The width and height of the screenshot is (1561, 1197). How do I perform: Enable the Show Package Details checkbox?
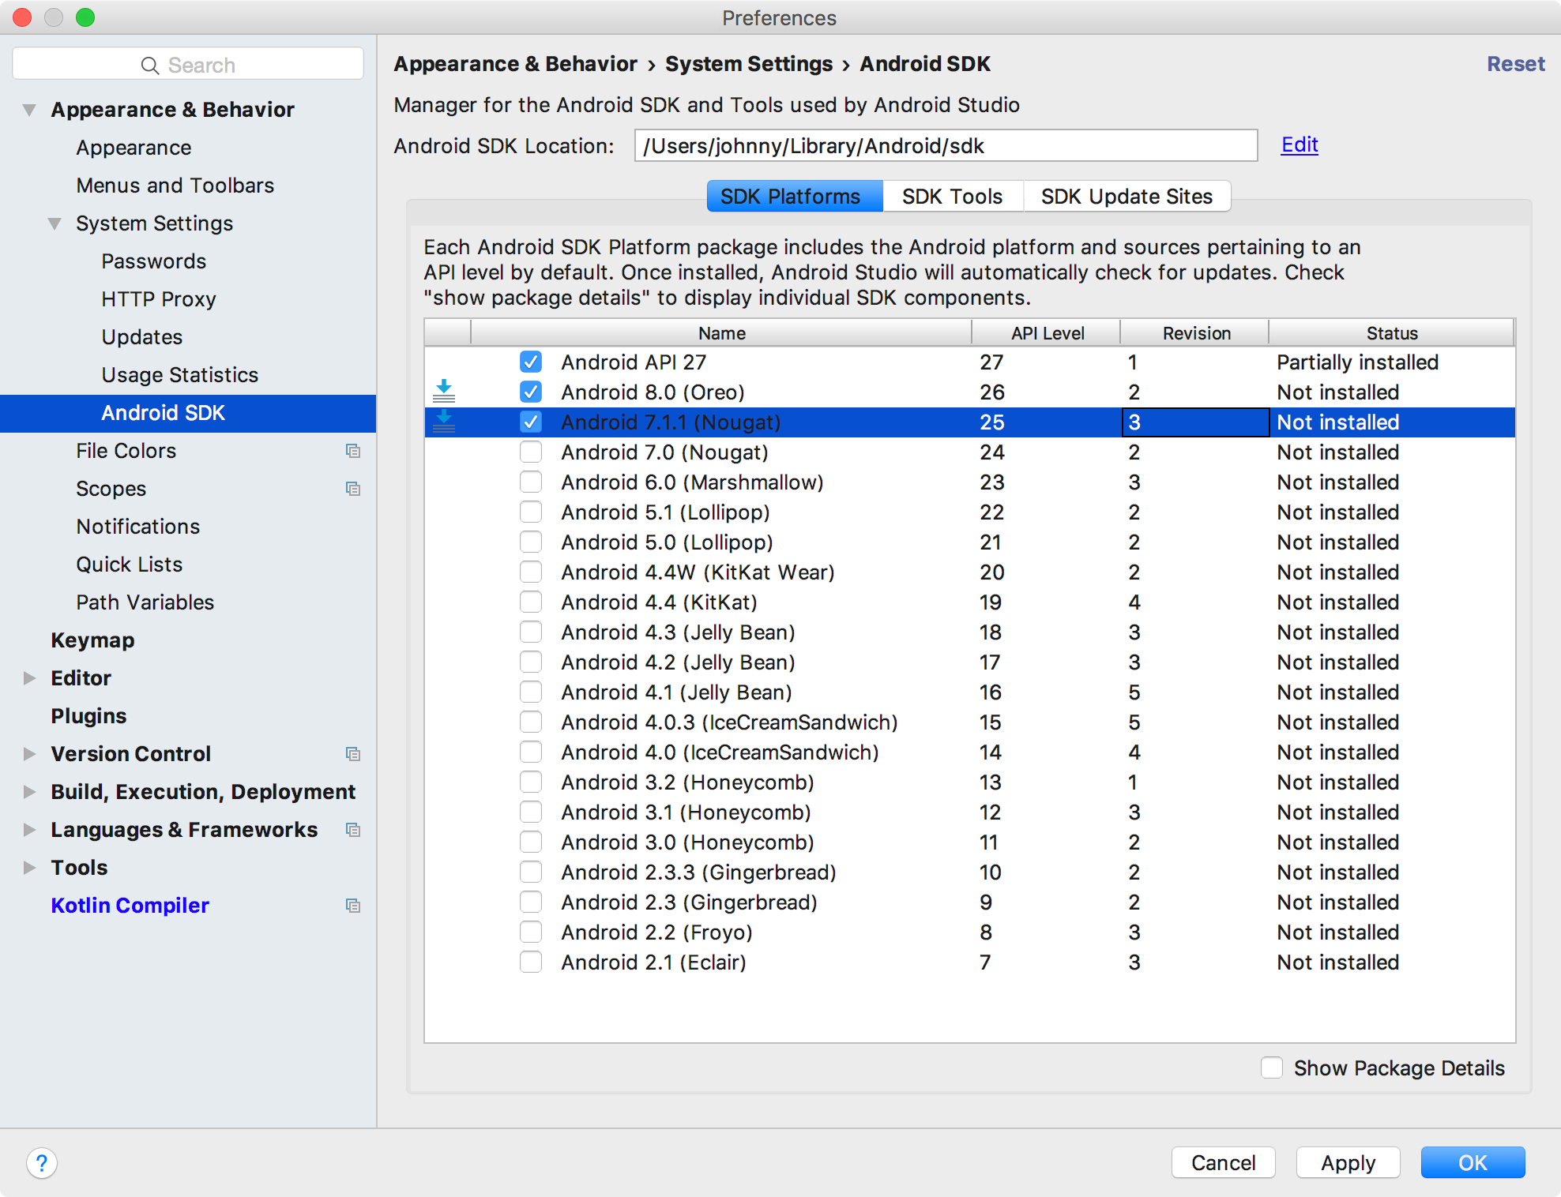click(1272, 1068)
